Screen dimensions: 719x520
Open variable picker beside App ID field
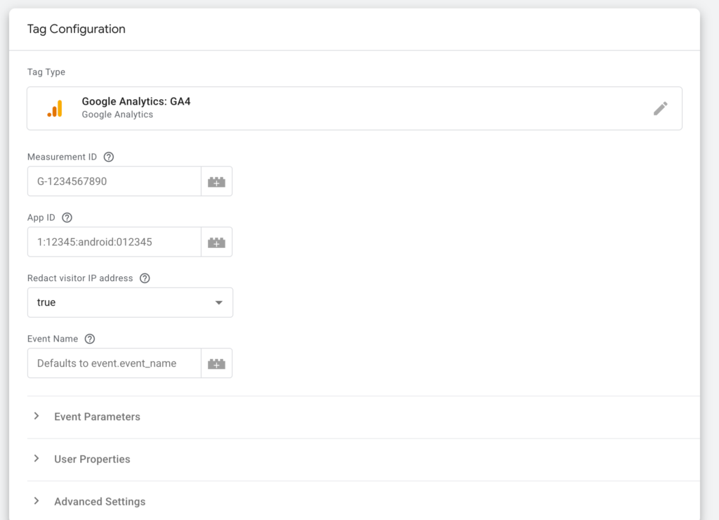(216, 242)
